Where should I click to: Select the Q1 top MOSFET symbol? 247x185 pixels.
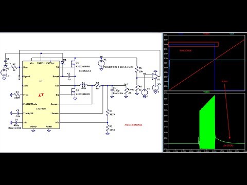(x=73, y=64)
